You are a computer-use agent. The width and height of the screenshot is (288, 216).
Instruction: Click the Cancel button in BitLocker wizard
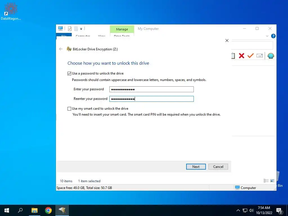click(x=218, y=166)
